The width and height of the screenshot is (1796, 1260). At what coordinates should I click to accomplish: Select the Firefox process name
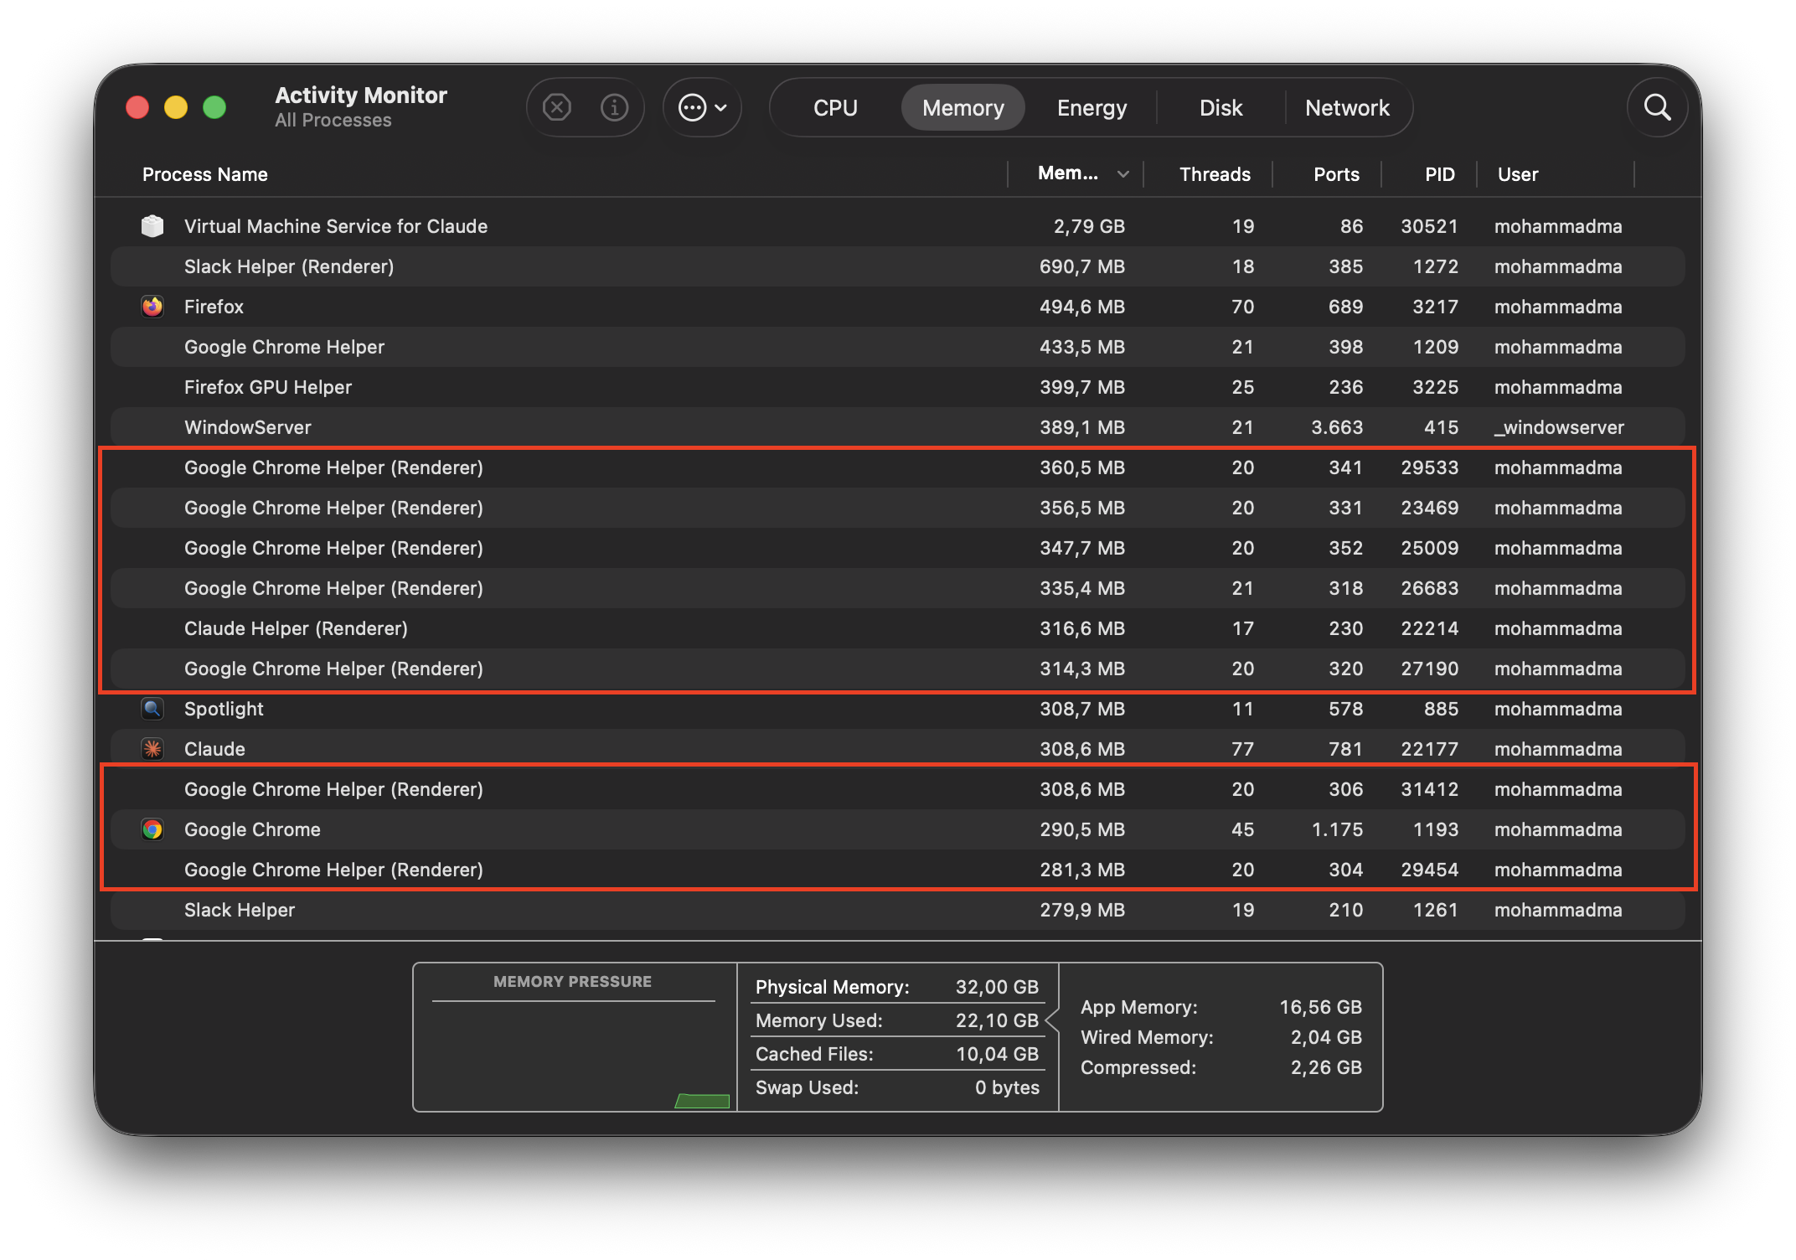pyautogui.click(x=214, y=307)
